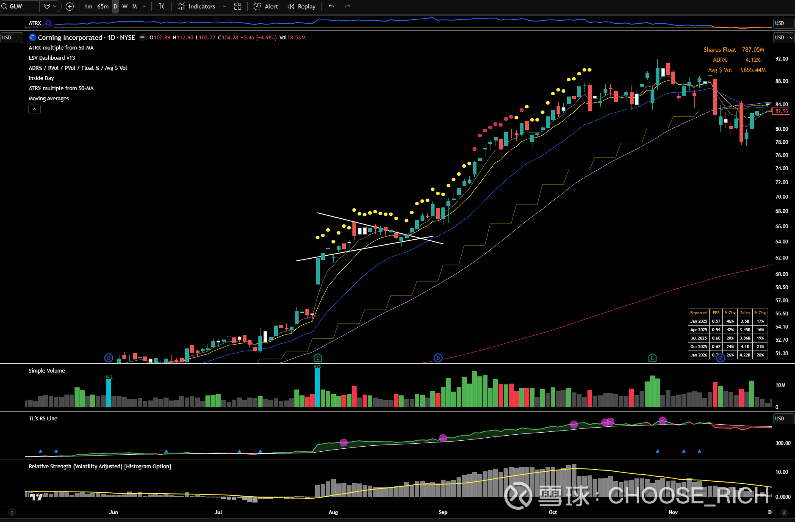
Task: Select the ESV Dashboard v13 indicator legend
Action: [52, 58]
